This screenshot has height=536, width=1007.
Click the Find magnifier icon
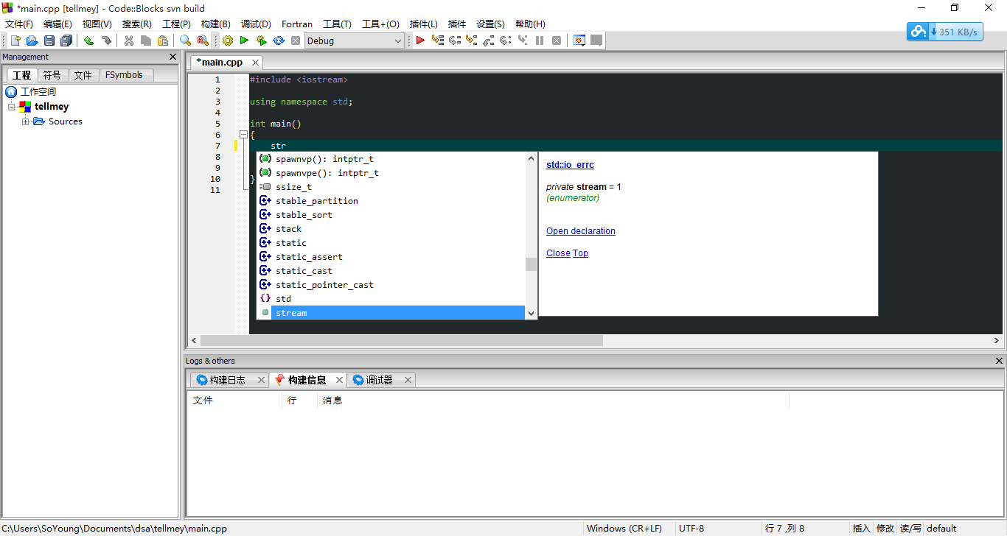click(185, 41)
